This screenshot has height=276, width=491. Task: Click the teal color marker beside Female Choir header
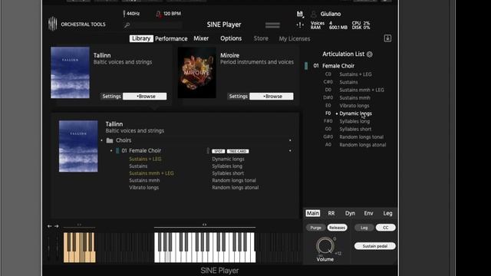pos(306,66)
